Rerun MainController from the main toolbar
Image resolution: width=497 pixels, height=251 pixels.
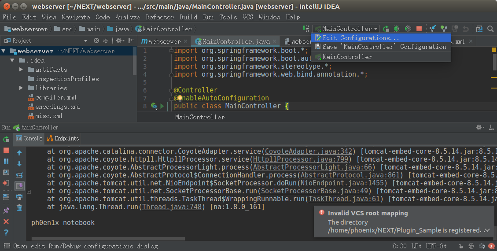click(386, 29)
